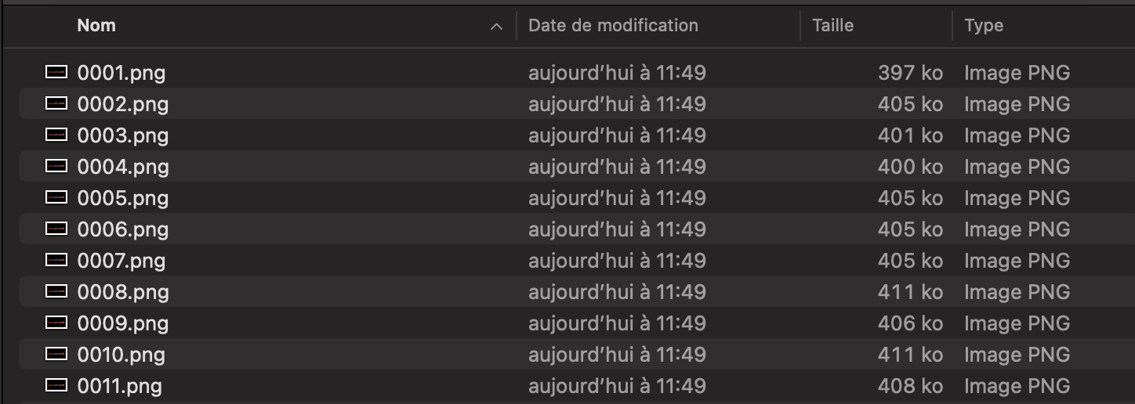The height and width of the screenshot is (404, 1135).
Task: Click the 397 ko size of 0001.png
Action: pos(910,73)
